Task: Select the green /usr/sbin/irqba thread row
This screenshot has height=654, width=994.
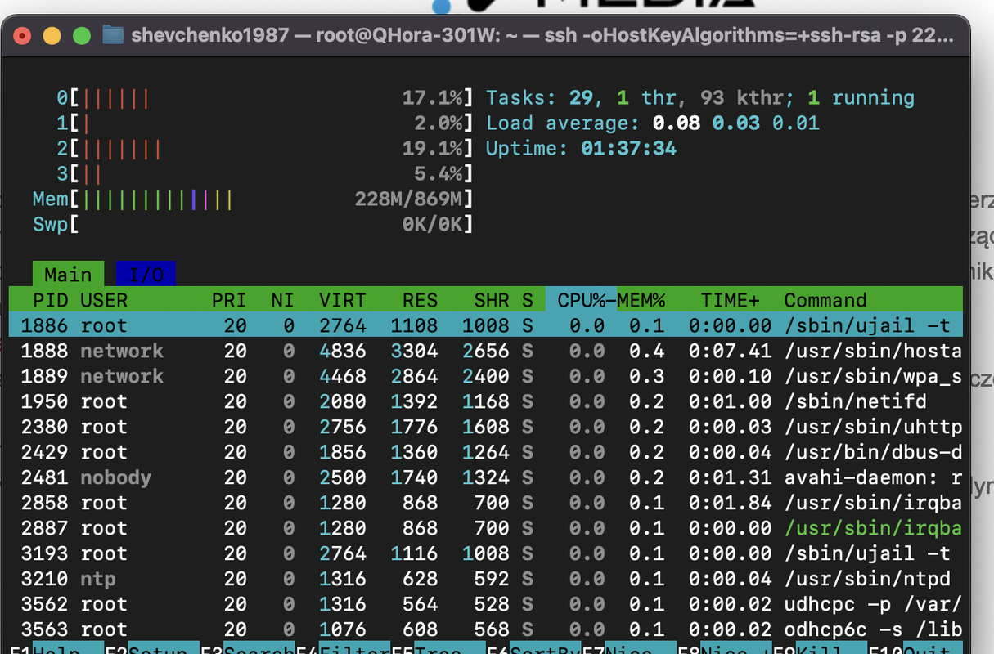Action: [485, 528]
